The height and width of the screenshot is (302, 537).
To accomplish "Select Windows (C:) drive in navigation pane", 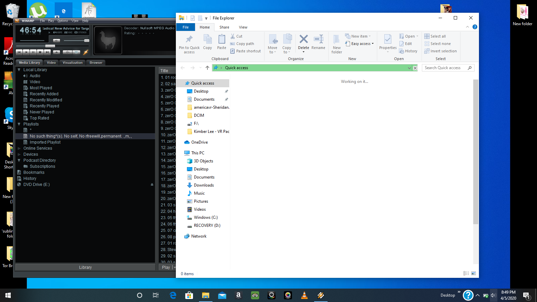I will [x=206, y=217].
